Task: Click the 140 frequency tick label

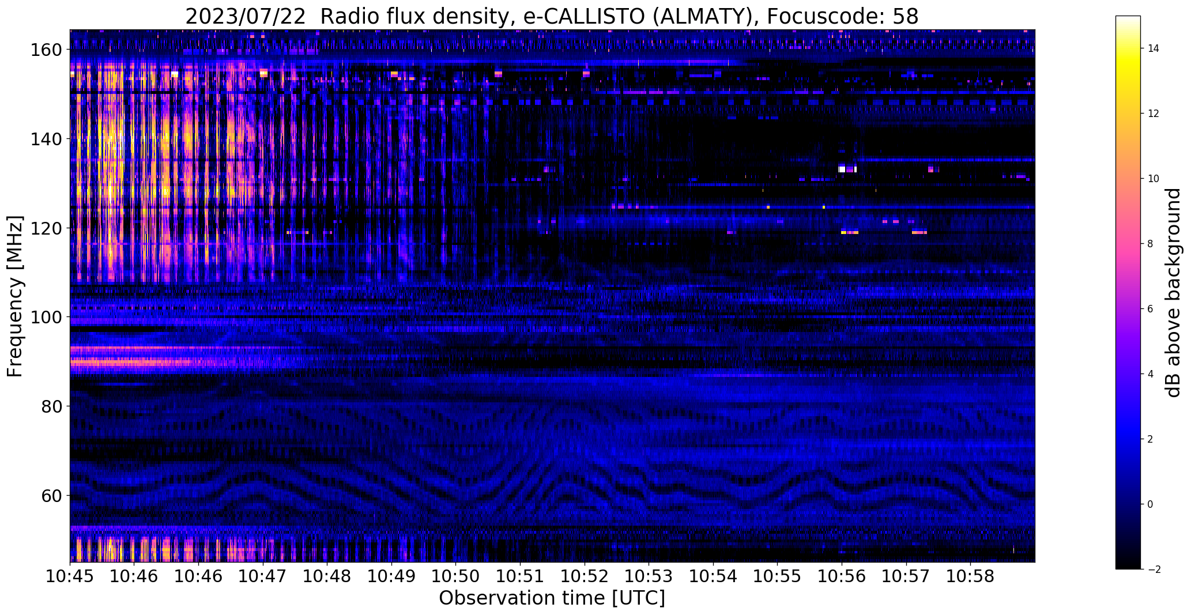Action: coord(46,139)
